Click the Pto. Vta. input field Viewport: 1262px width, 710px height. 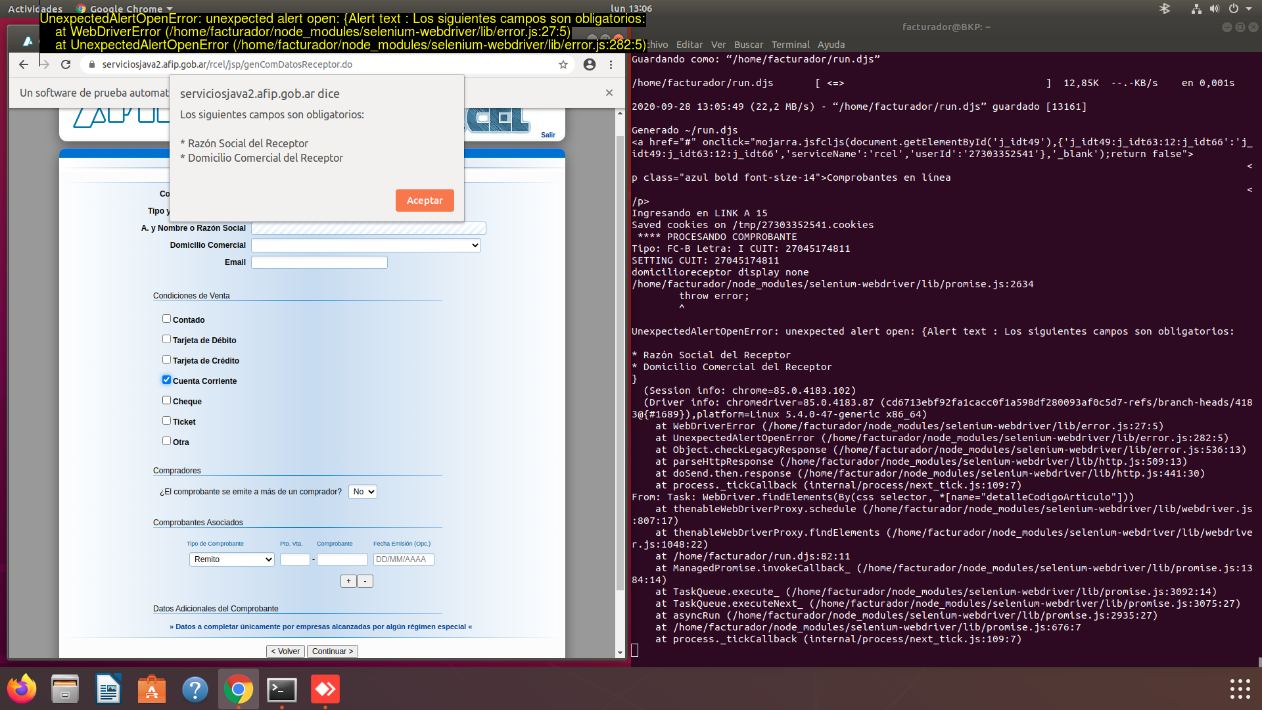point(295,559)
